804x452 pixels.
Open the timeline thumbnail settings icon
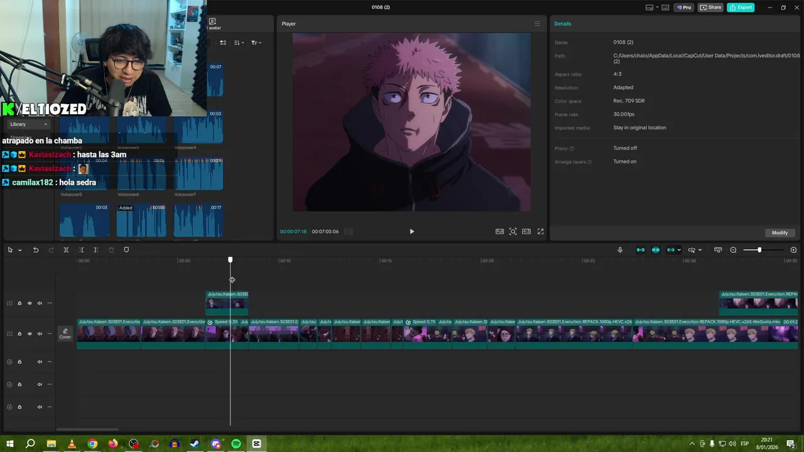click(x=718, y=250)
